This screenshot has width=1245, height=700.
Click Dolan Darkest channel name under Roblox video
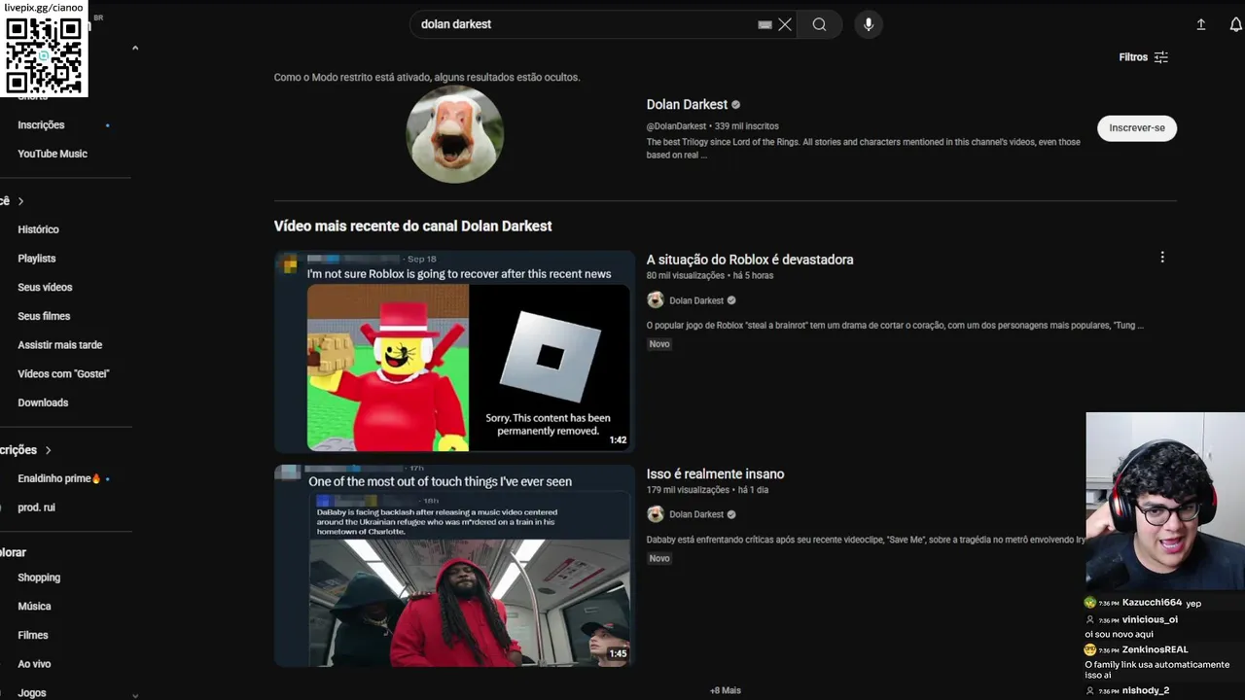click(696, 300)
